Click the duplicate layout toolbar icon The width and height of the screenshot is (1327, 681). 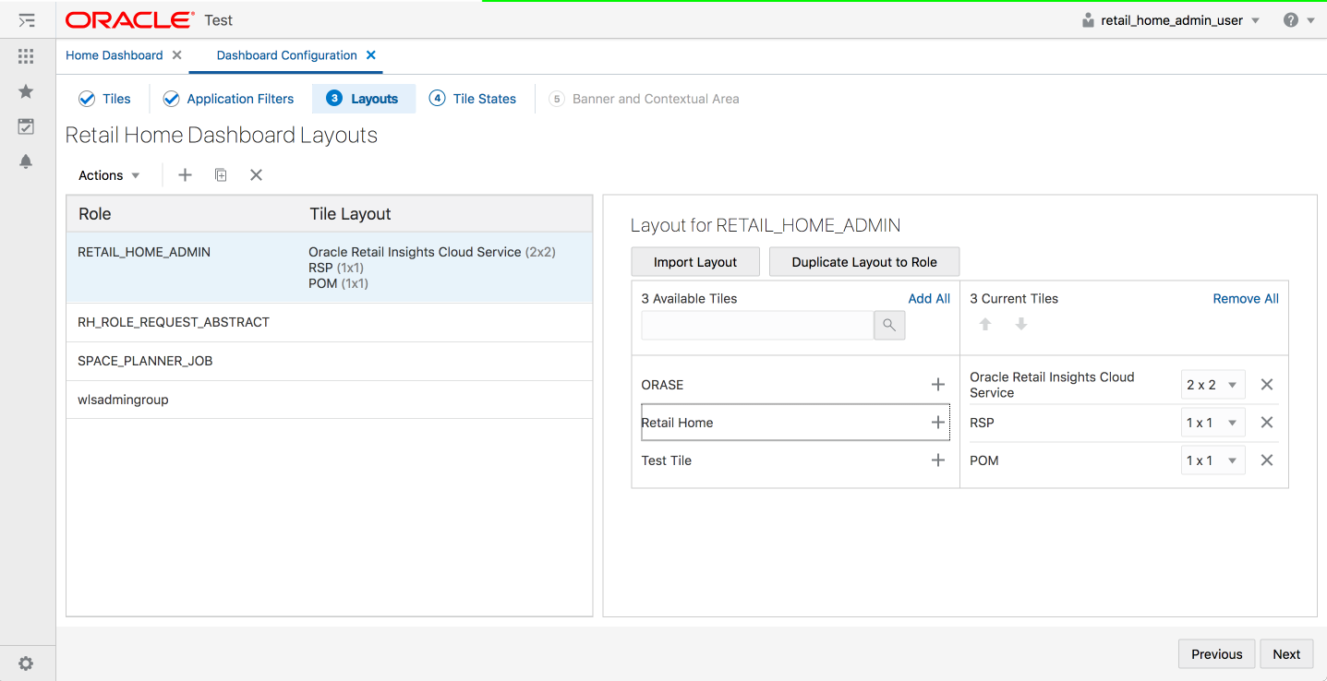click(x=221, y=175)
